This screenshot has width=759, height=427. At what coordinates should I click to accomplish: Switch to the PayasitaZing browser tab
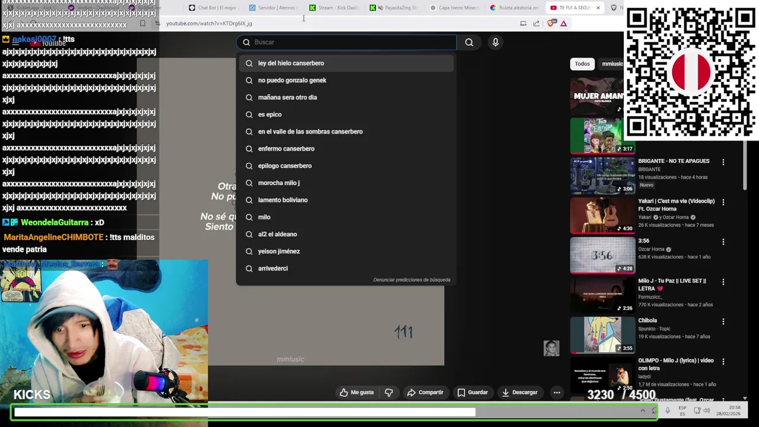394,8
